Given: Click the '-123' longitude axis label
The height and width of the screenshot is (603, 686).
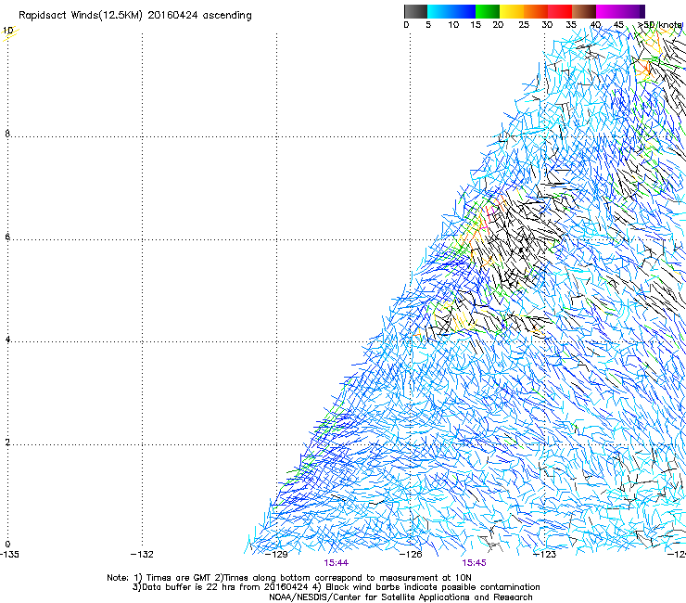Looking at the screenshot, I should pos(544,555).
